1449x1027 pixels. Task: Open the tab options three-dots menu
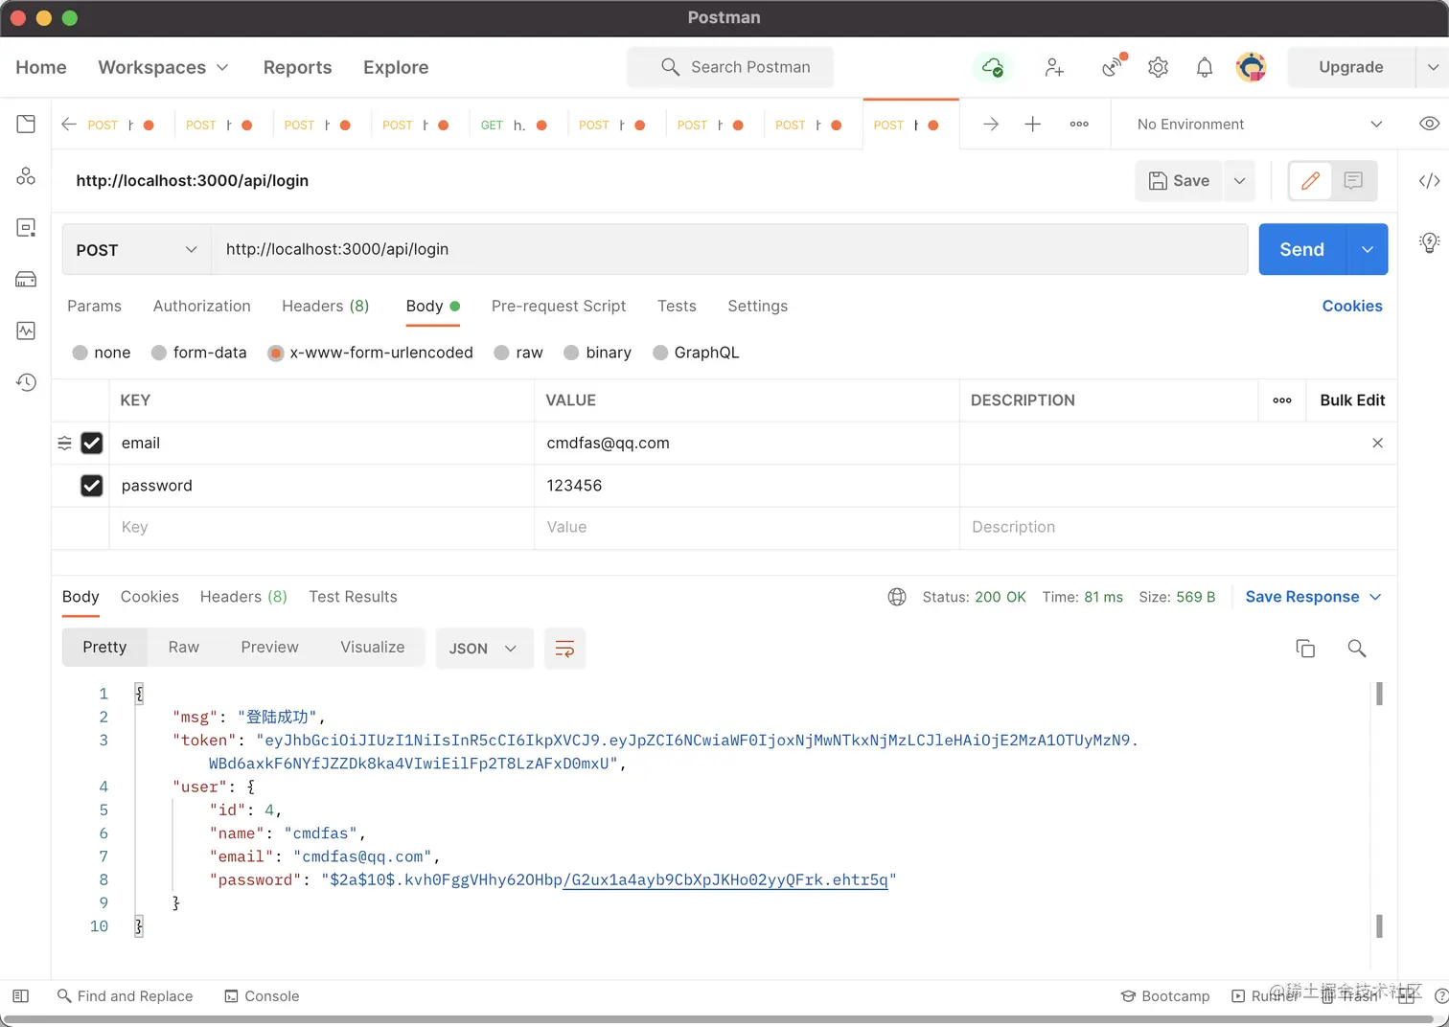[1079, 124]
